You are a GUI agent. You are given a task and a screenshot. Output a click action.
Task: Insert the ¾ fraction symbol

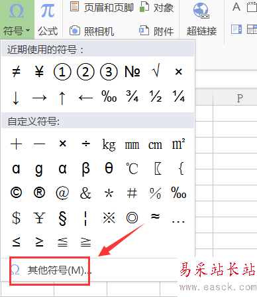[132, 96]
